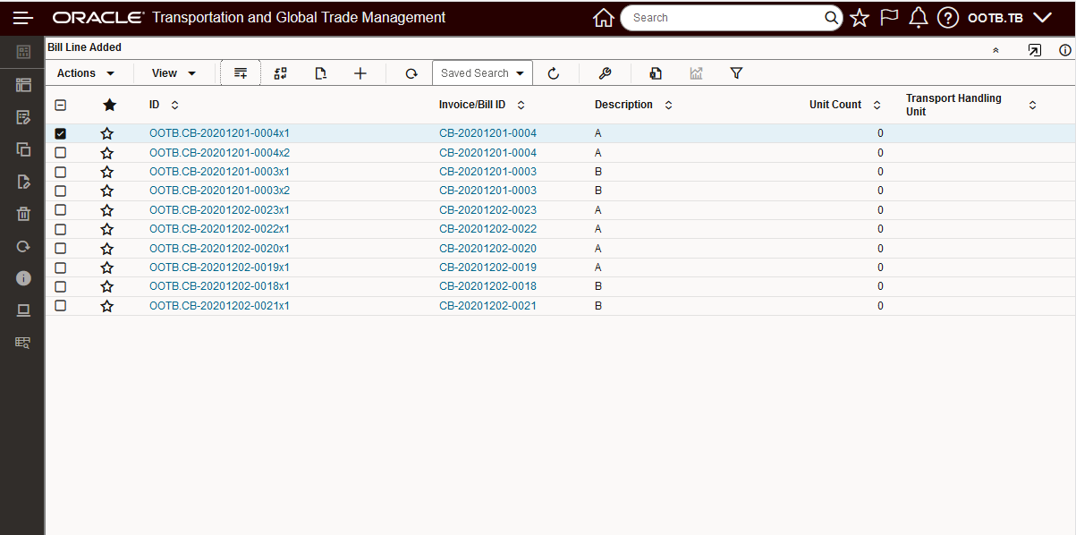Image resolution: width=1076 pixels, height=535 pixels.
Task: Click the plus icon to add a record
Action: pos(360,72)
